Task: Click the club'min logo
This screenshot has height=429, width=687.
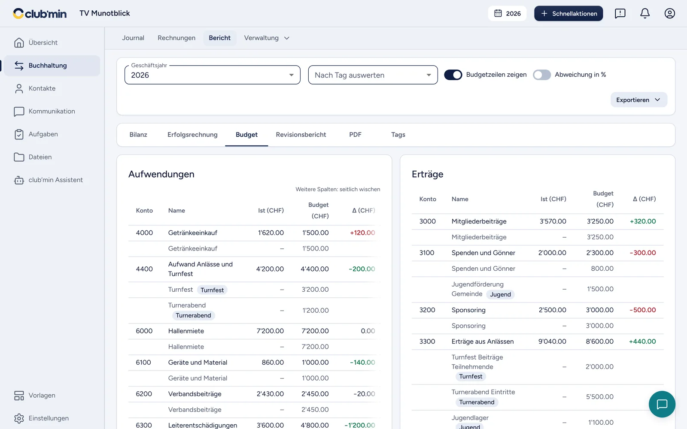Action: click(x=40, y=14)
